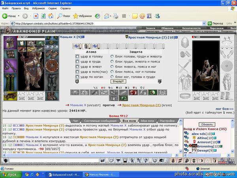Click the Search magnifier in browser toolbar
This screenshot has width=237, height=178.
(60, 16)
